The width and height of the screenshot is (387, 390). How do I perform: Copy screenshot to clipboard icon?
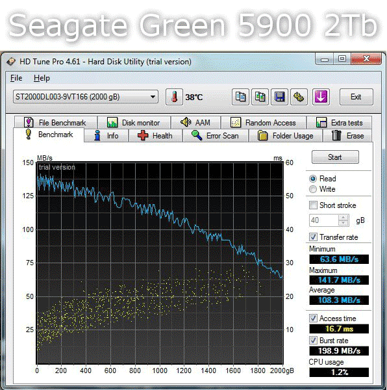tap(260, 97)
